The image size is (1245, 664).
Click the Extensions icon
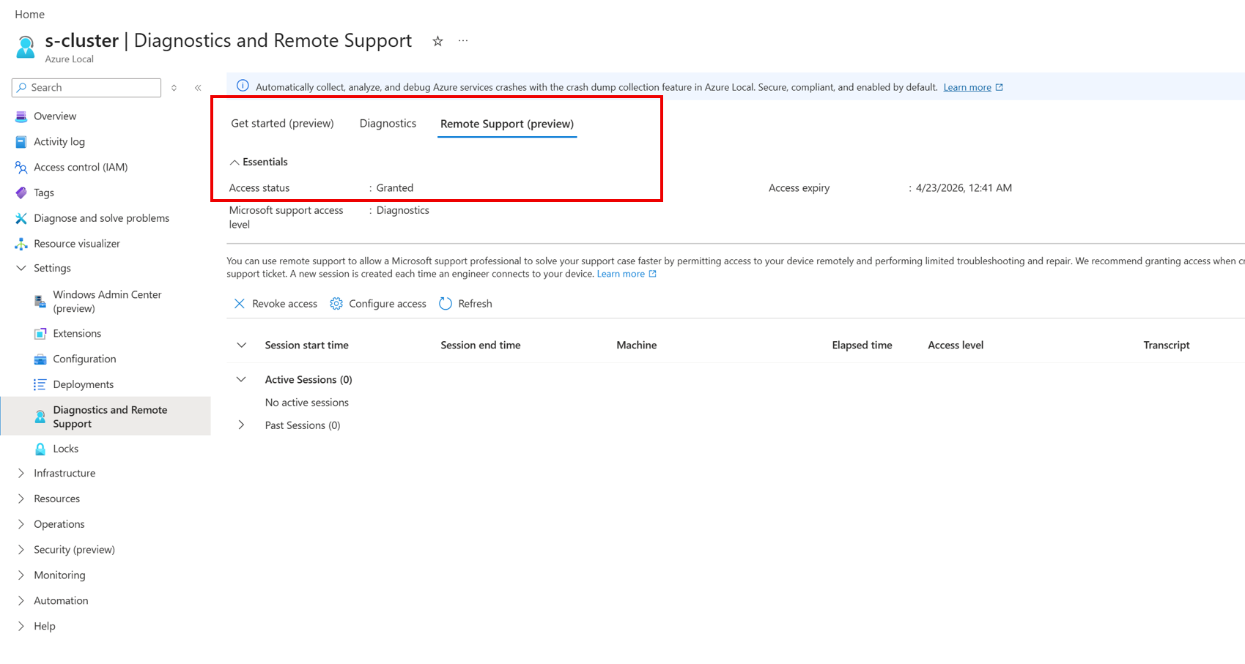(x=40, y=334)
